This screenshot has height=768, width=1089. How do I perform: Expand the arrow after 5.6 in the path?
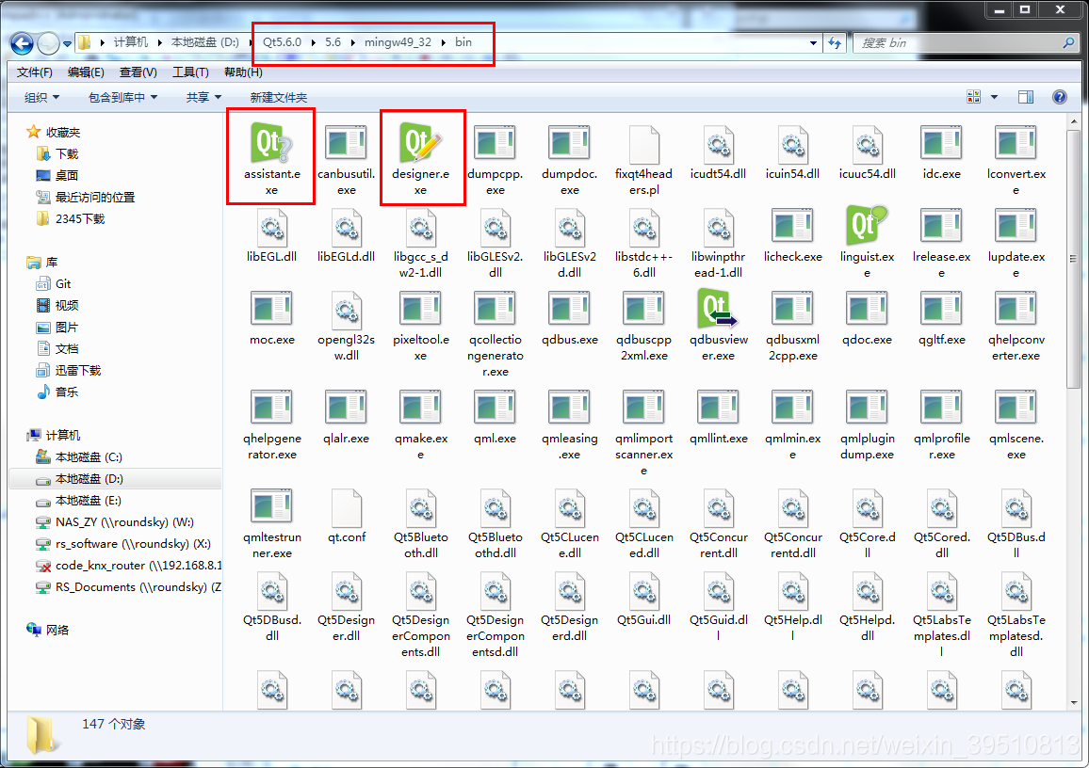(353, 42)
